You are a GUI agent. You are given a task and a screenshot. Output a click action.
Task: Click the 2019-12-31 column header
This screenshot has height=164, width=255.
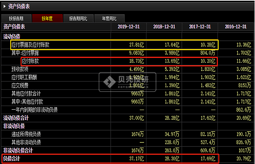point(129,27)
